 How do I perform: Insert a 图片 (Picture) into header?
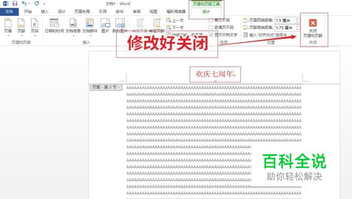[105, 26]
